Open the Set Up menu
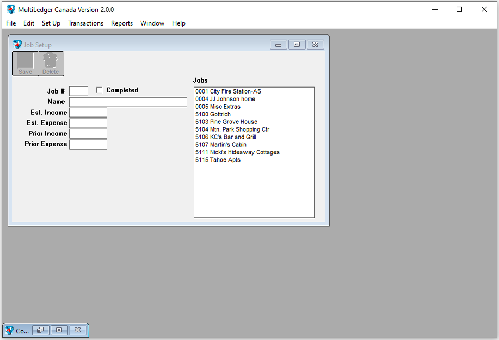The height and width of the screenshot is (340, 499). pyautogui.click(x=51, y=23)
